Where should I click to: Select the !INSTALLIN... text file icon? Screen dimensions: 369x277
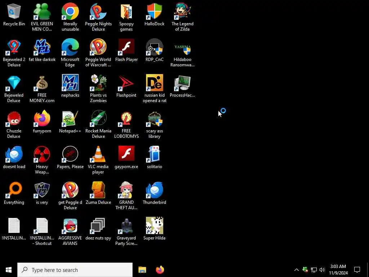14,226
